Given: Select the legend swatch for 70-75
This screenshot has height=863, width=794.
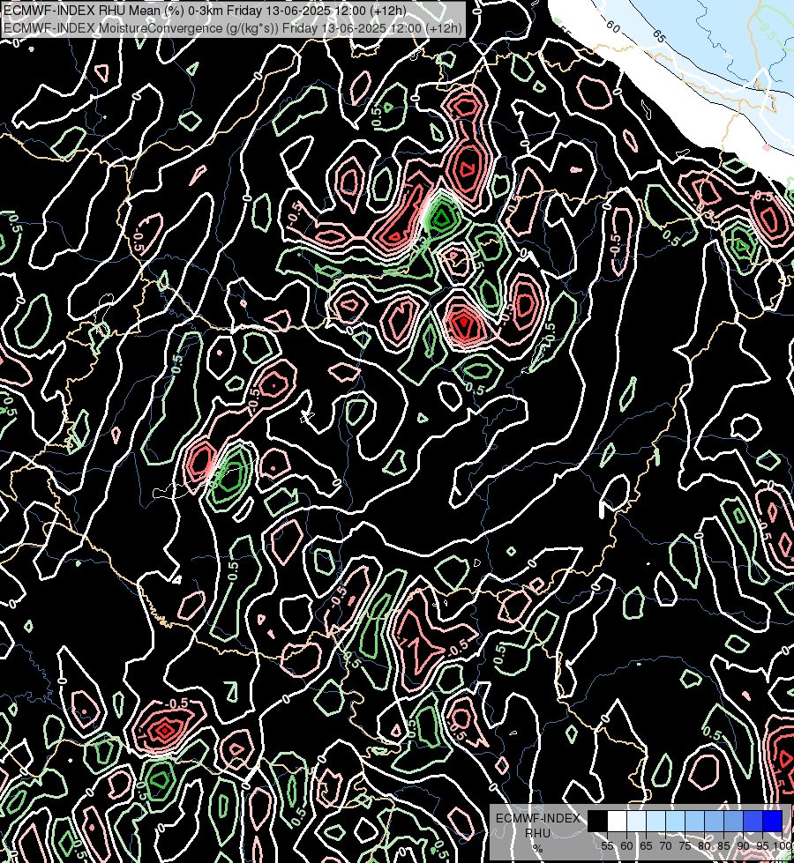Looking at the screenshot, I should pyautogui.click(x=675, y=821).
